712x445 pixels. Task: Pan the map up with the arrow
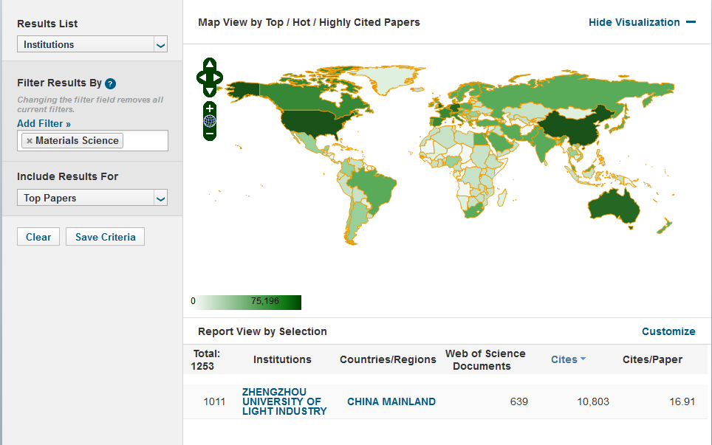[210, 64]
